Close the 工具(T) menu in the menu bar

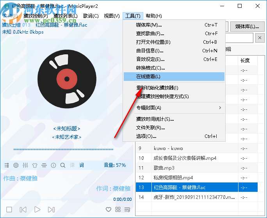pyautogui.click(x=133, y=16)
